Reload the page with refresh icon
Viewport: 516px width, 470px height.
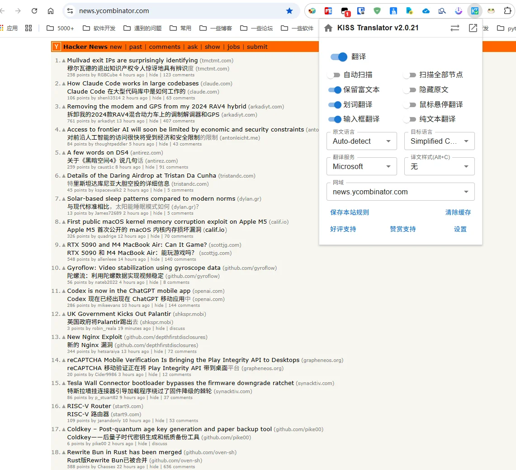click(34, 11)
